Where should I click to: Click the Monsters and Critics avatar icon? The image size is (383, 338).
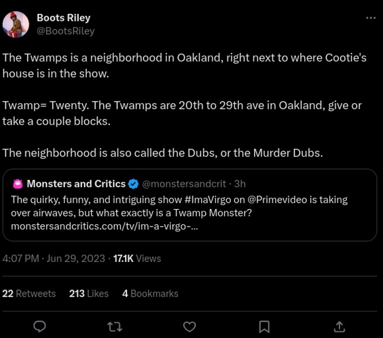pyautogui.click(x=17, y=184)
